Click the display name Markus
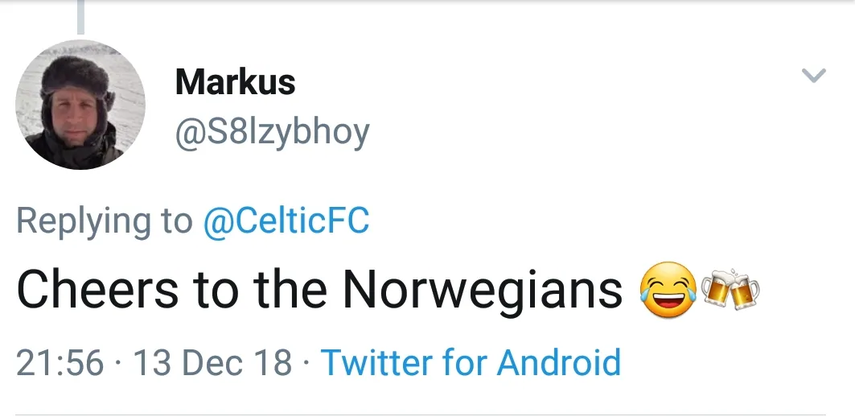 (235, 81)
